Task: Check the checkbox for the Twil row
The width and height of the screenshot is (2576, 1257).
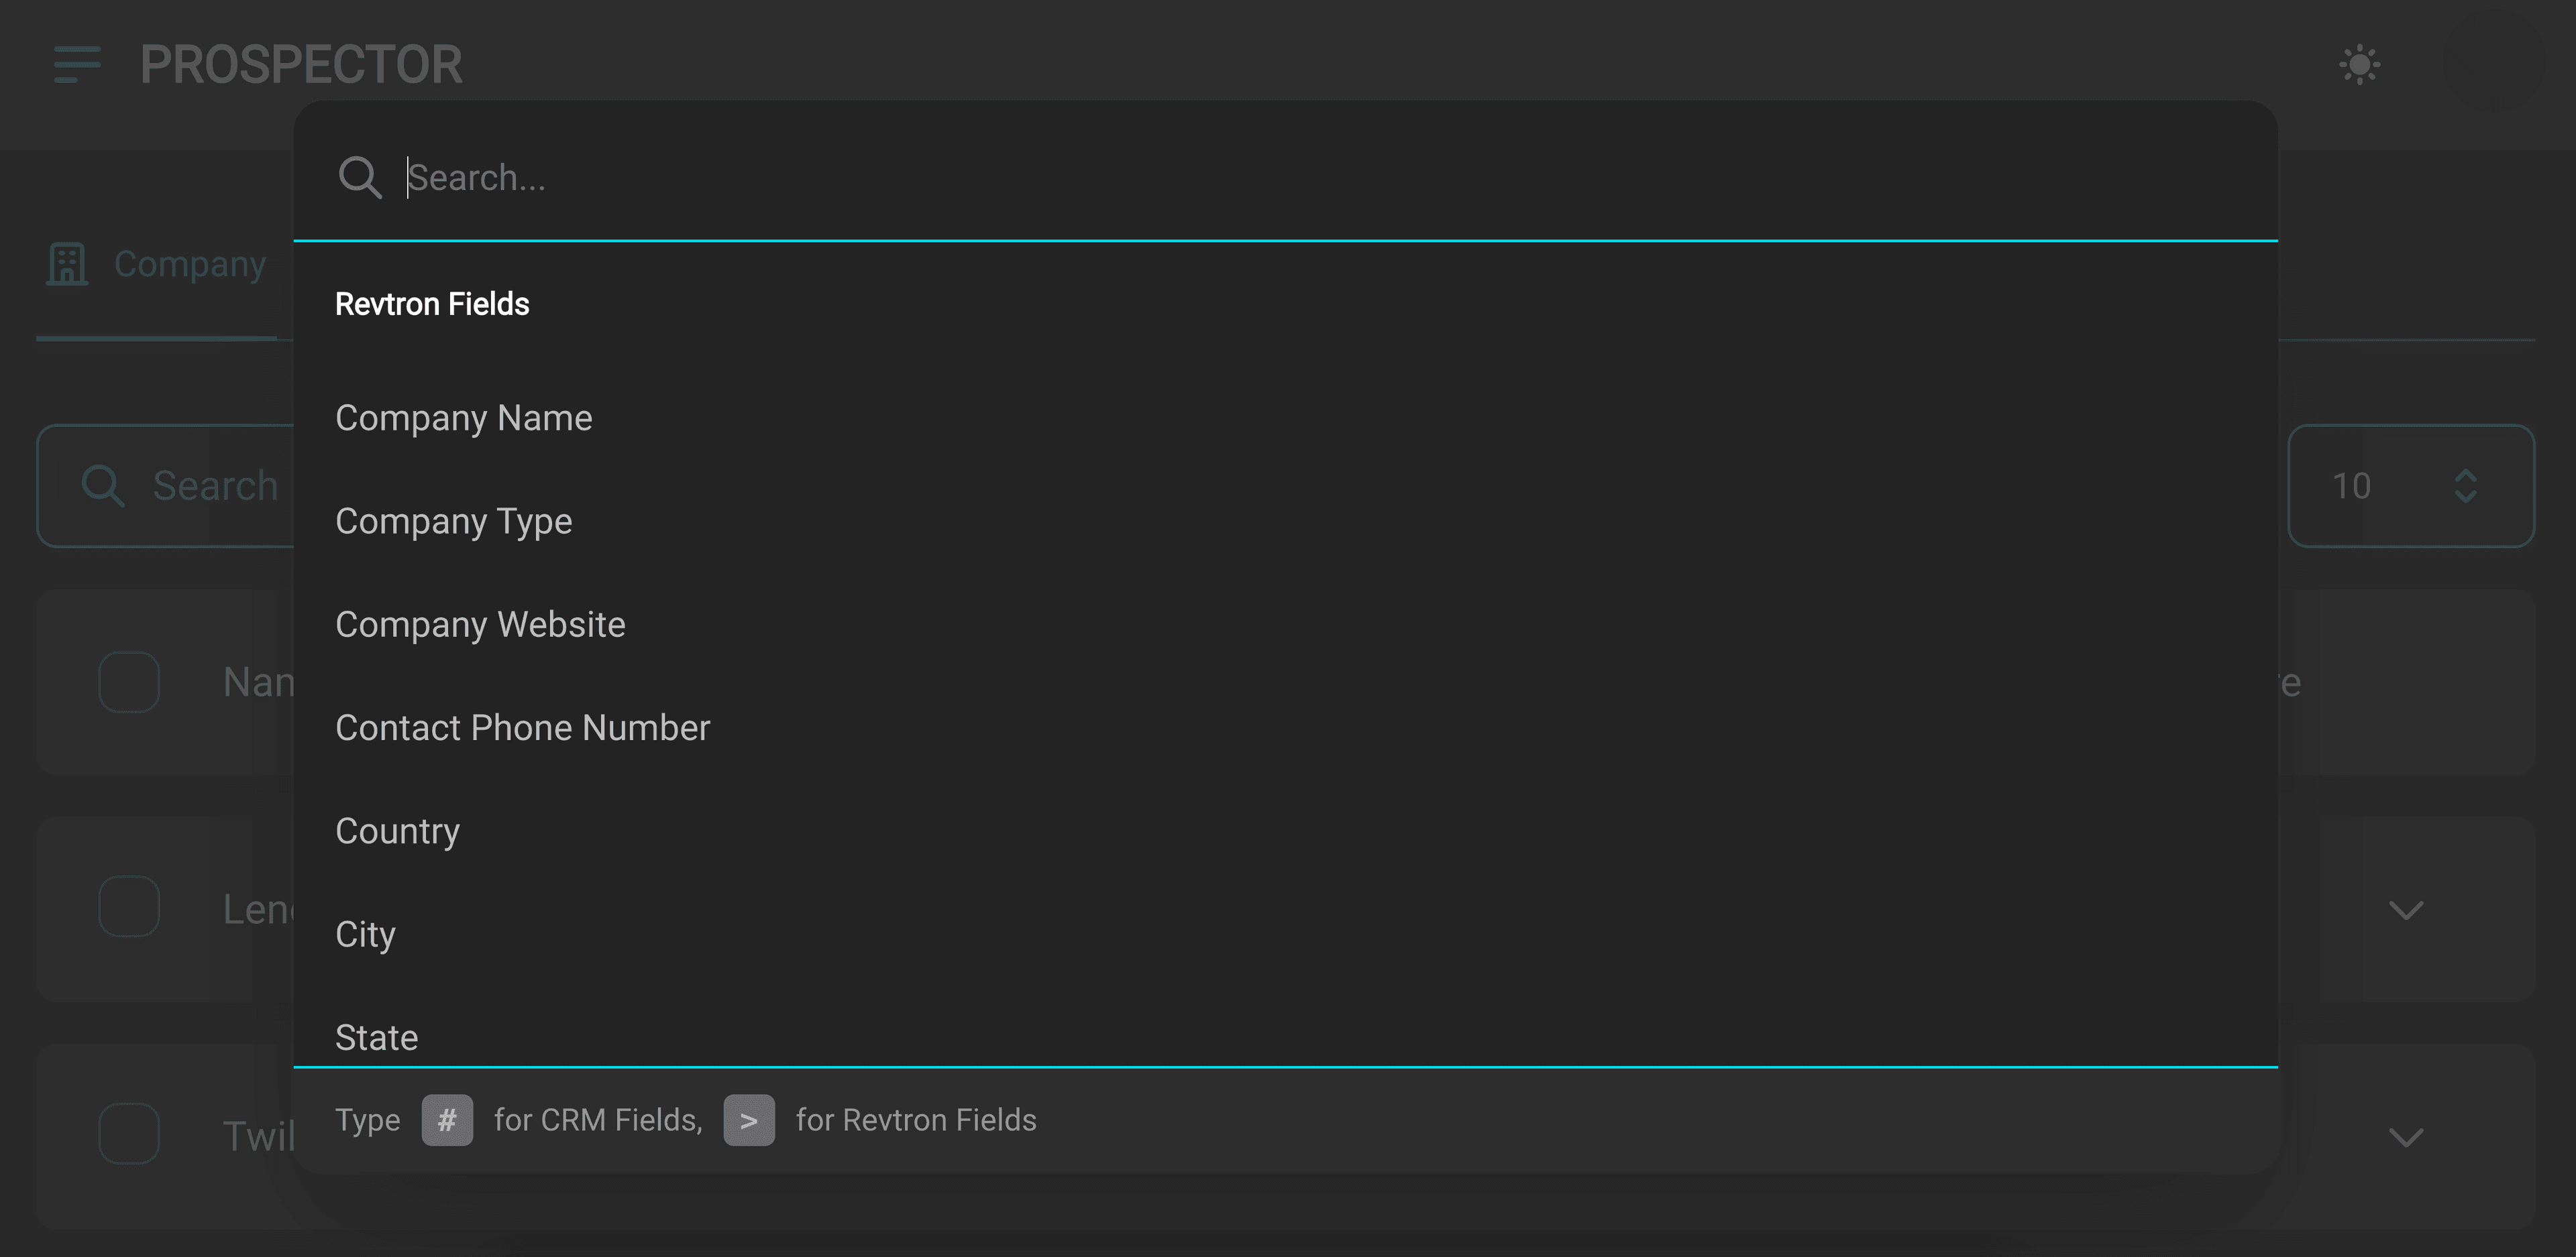Action: click(129, 1133)
